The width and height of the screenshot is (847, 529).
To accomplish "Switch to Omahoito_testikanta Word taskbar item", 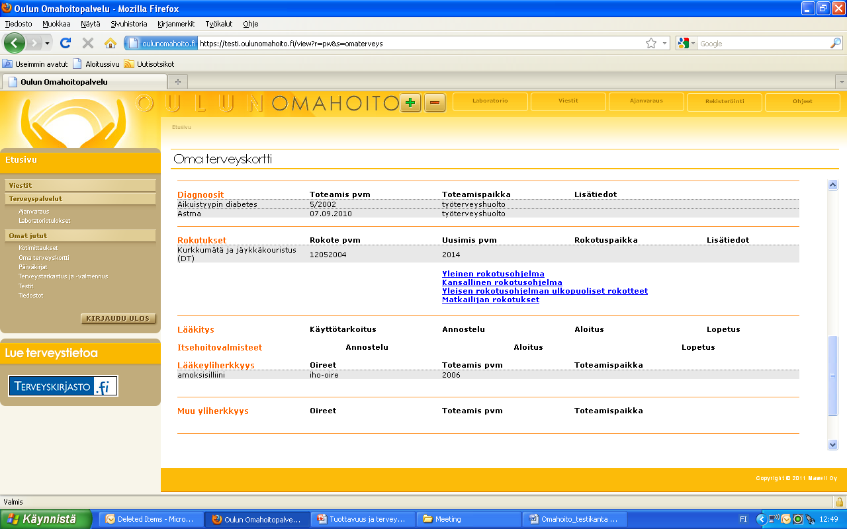I will tap(576, 519).
